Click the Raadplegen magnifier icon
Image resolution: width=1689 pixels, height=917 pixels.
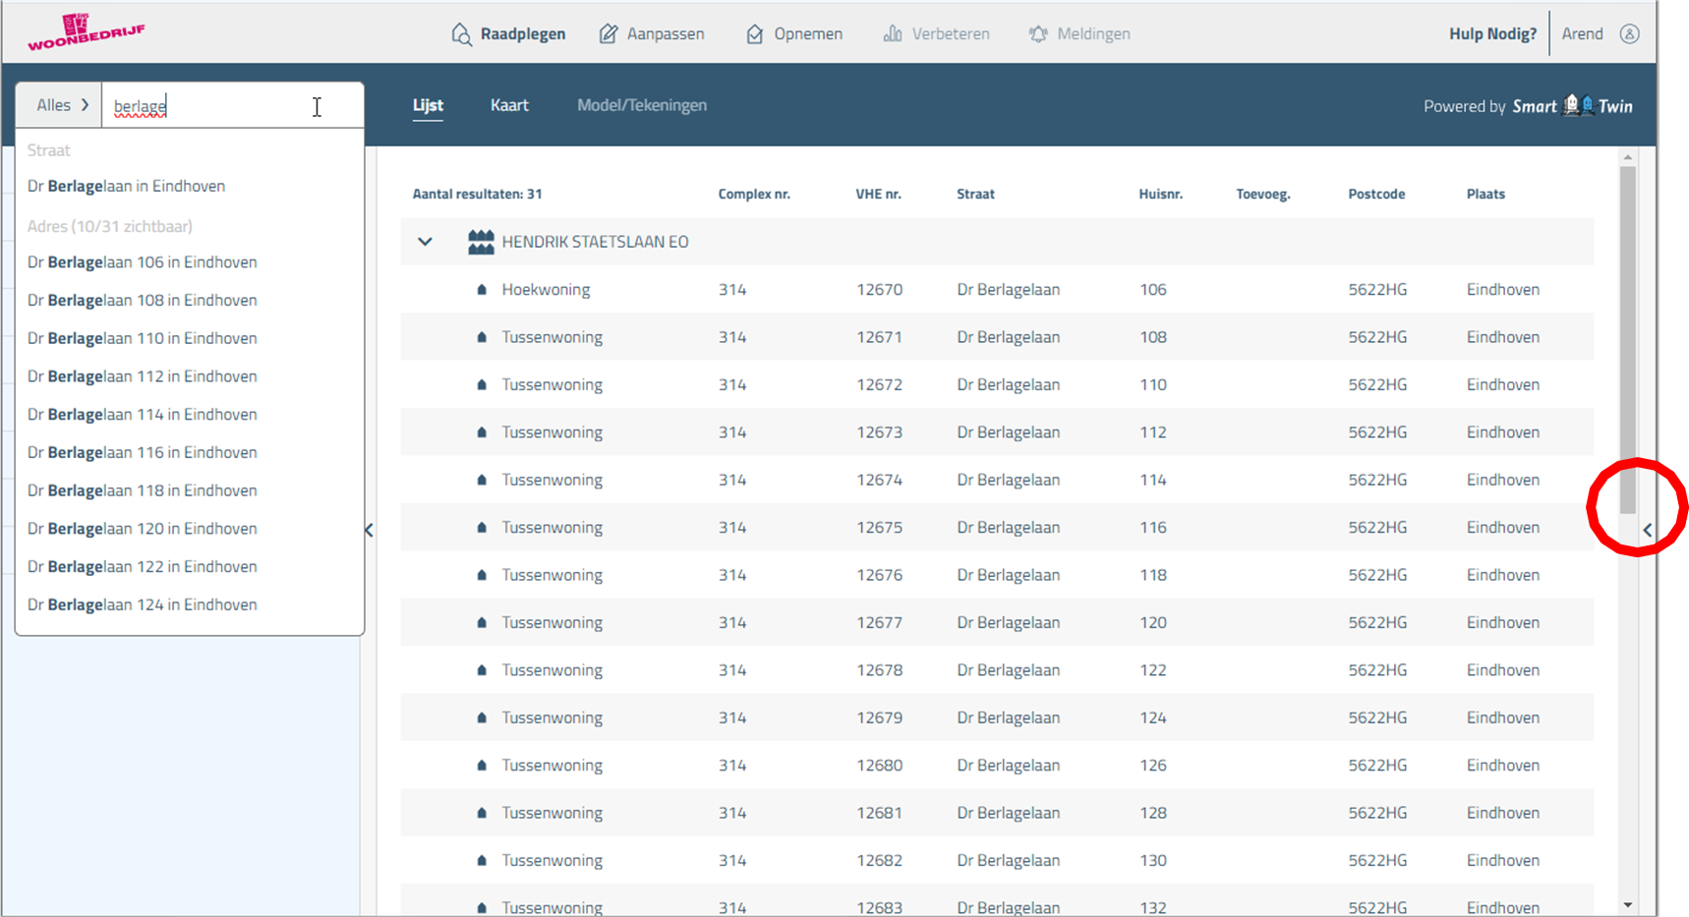point(461,34)
